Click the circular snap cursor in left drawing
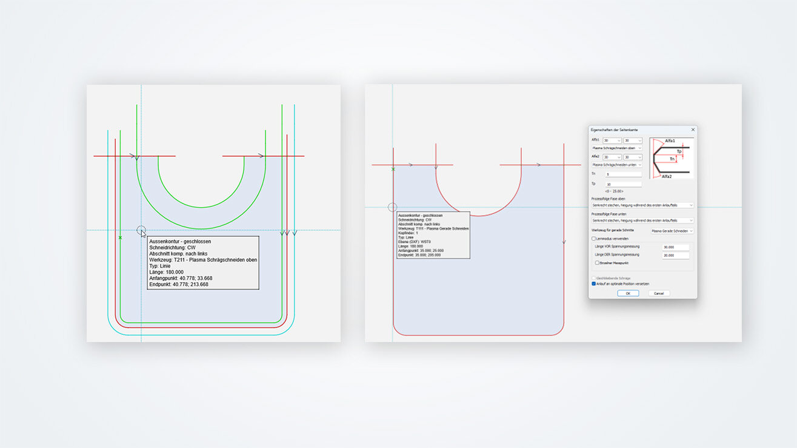The image size is (797, 448). [x=141, y=230]
